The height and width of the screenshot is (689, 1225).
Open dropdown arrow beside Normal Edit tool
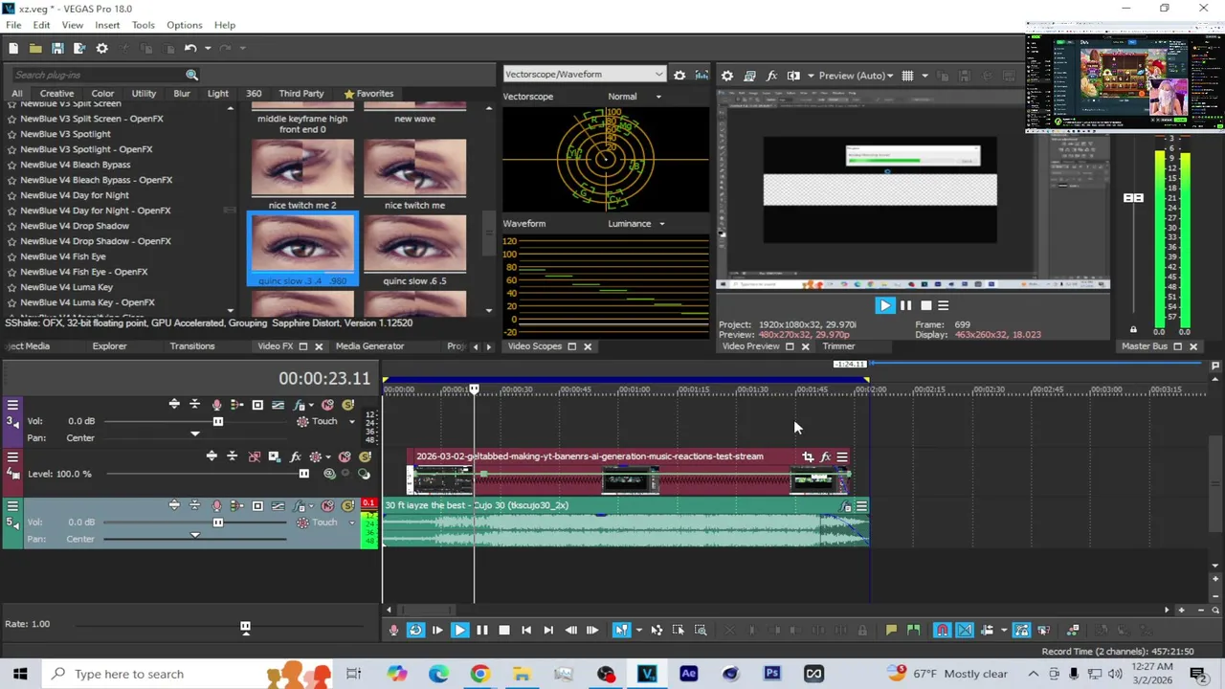pos(638,630)
